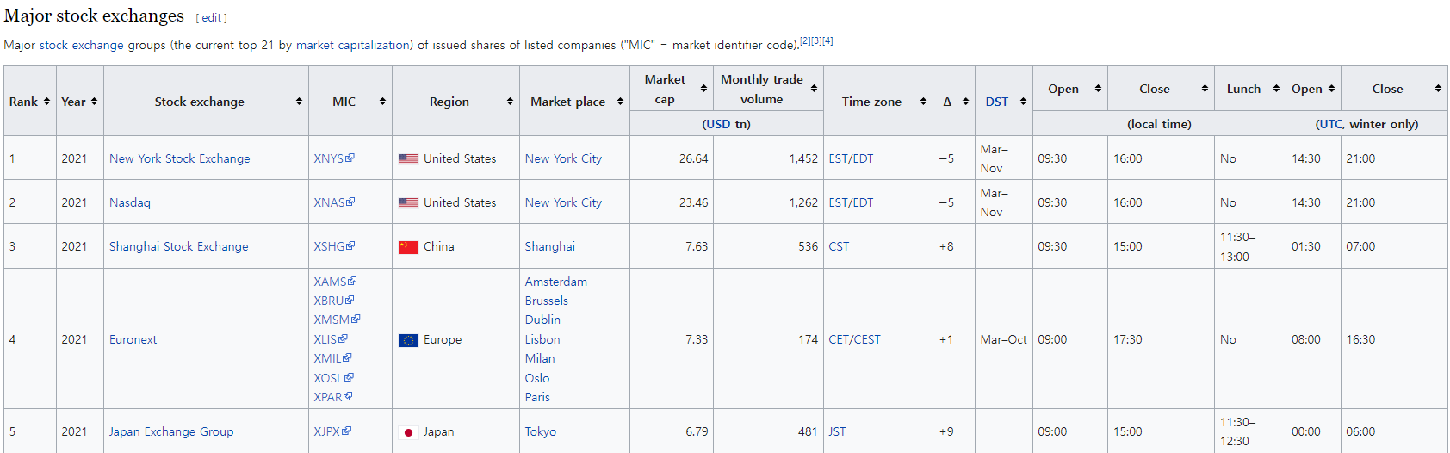The height and width of the screenshot is (453, 1450).
Task: Sort by DST column arrows
Action: coord(1023,102)
